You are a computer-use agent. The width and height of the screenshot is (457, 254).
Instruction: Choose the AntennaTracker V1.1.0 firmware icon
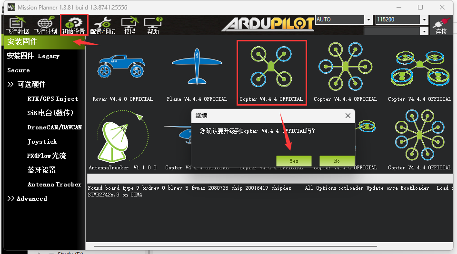(x=123, y=140)
